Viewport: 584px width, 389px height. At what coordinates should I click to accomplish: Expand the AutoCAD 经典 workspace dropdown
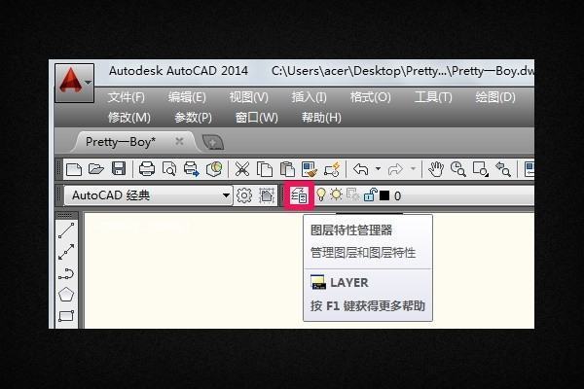227,195
